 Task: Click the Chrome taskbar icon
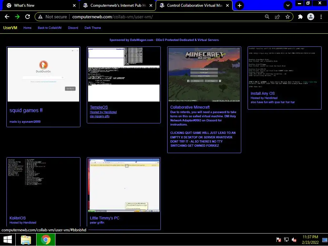click(x=45, y=240)
